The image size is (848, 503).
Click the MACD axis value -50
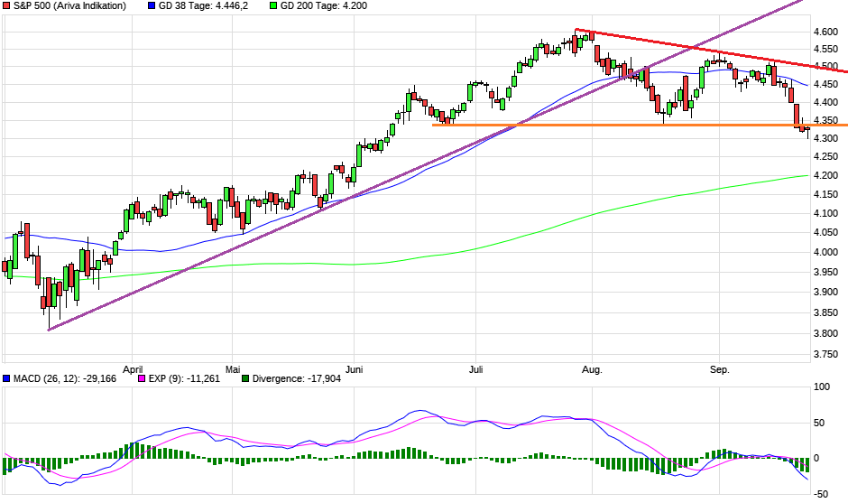821,494
